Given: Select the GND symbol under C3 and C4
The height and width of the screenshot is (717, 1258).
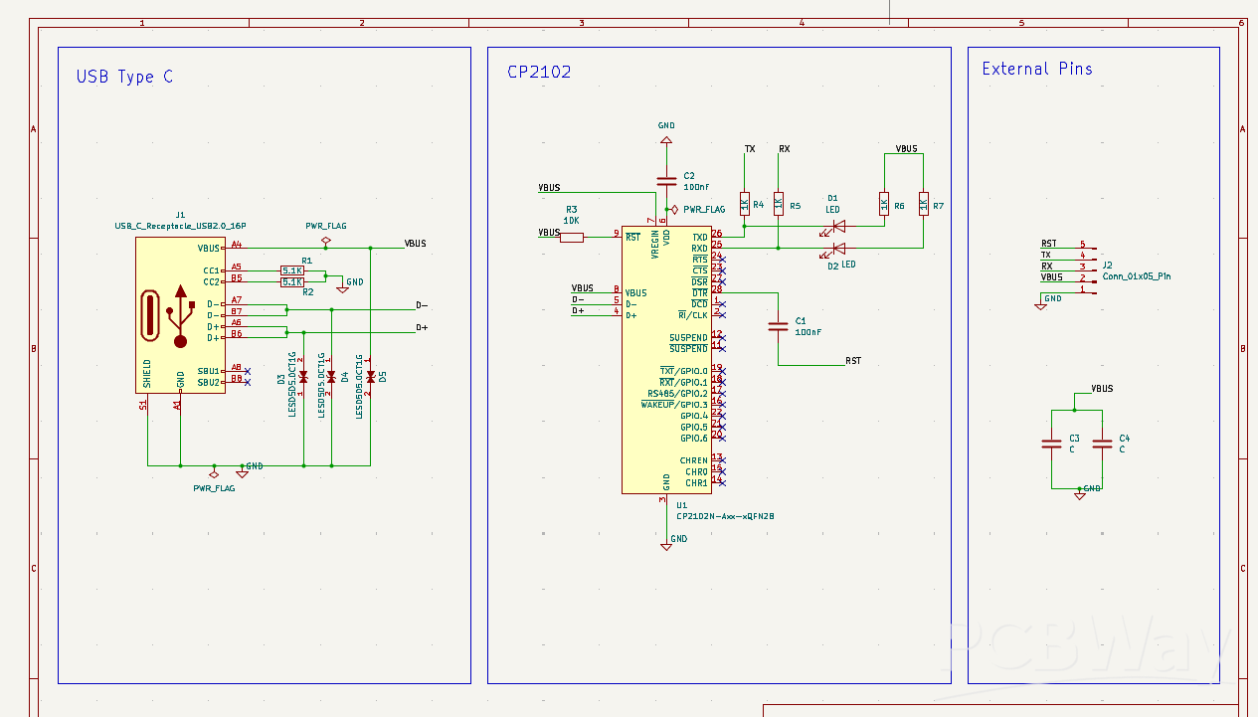Looking at the screenshot, I should 1080,492.
